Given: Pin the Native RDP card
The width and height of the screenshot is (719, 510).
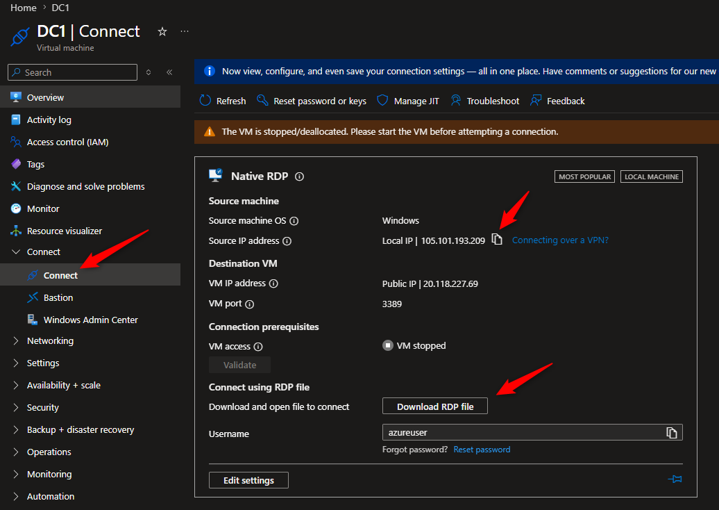Looking at the screenshot, I should coord(675,479).
